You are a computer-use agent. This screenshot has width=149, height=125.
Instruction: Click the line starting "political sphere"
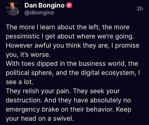[73, 73]
